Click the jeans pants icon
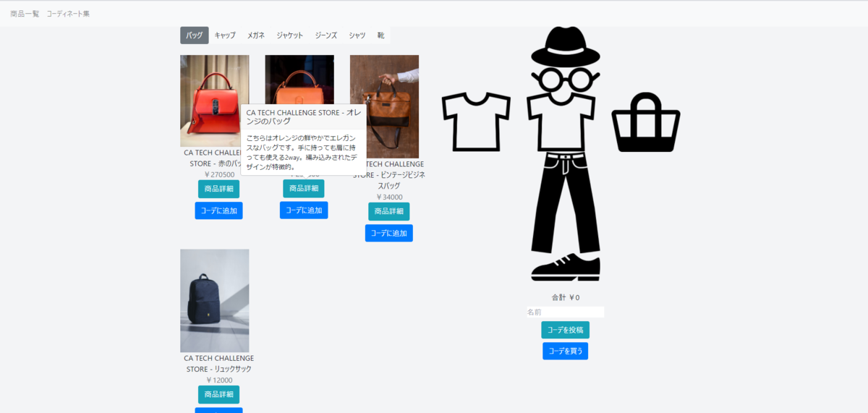 [x=566, y=203]
